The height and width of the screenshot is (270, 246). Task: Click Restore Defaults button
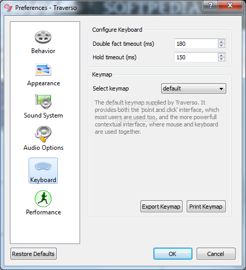[33, 254]
